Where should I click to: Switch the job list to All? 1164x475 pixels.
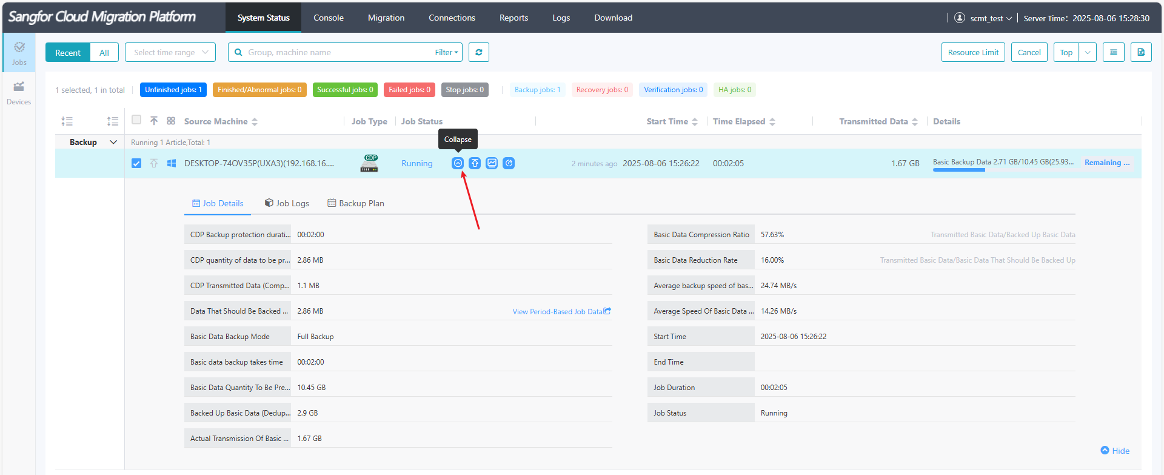tap(104, 52)
